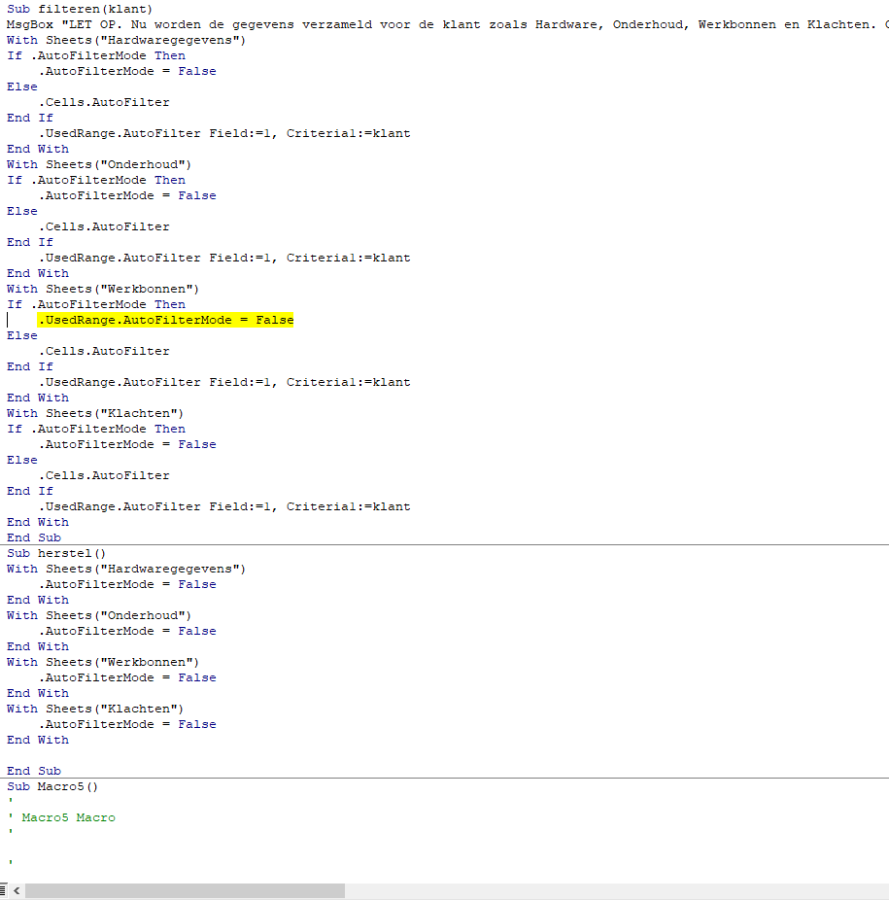
Task: Click With Sheets("Onderhoud") in Sub herstel
Action: [99, 615]
